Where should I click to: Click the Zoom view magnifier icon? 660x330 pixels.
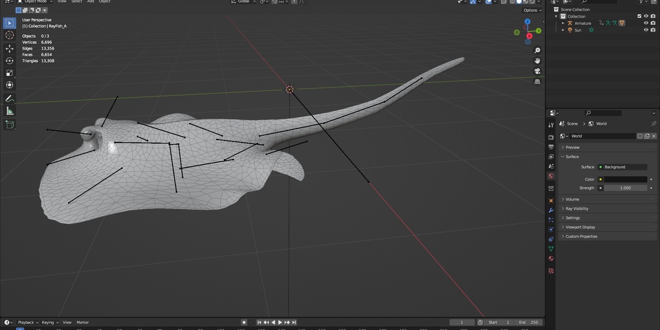tap(537, 51)
